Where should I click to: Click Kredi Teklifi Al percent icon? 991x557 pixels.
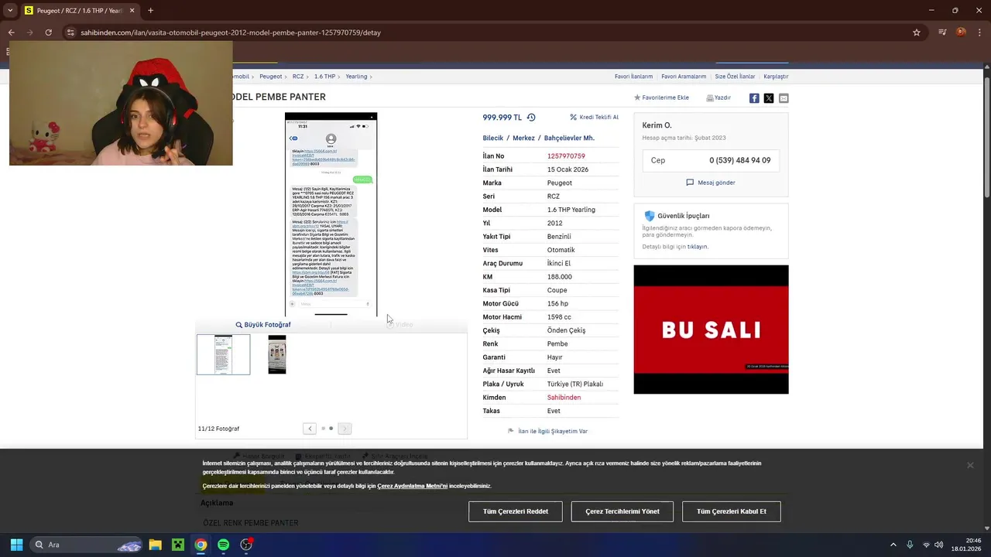[574, 118]
